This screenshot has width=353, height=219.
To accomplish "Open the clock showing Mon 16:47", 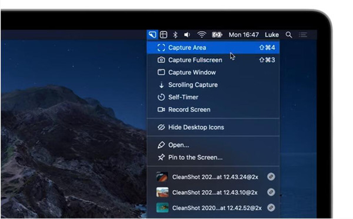I will (x=244, y=35).
